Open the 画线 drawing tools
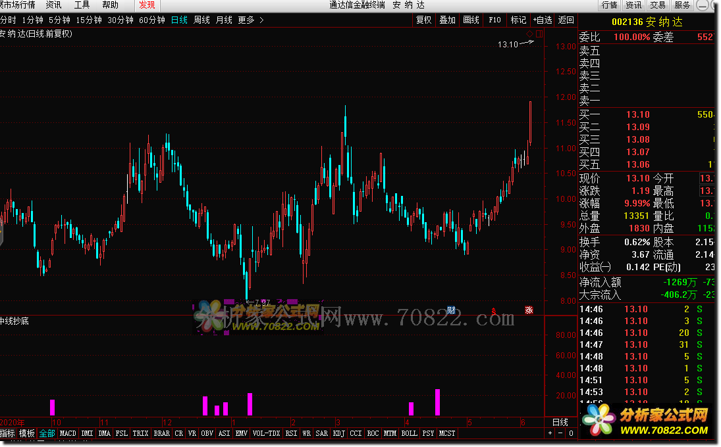The image size is (721, 447). (471, 20)
